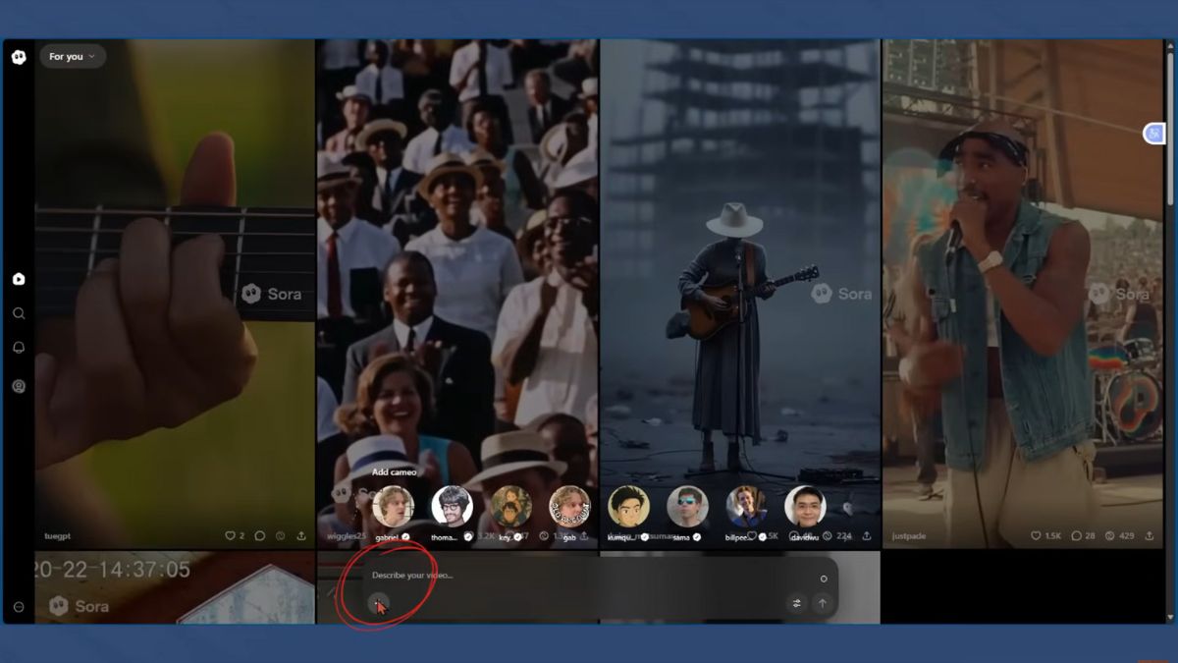Select the davidwu cameo avatar
This screenshot has height=663, width=1178.
click(x=805, y=507)
